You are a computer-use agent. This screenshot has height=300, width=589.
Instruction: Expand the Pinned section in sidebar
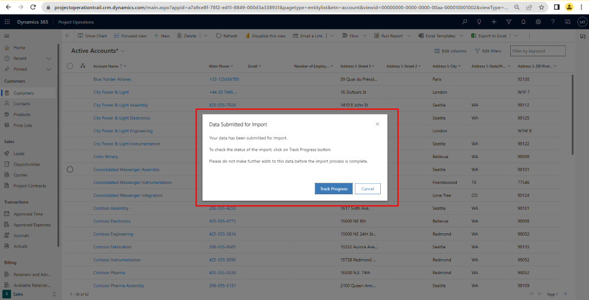coord(49,69)
